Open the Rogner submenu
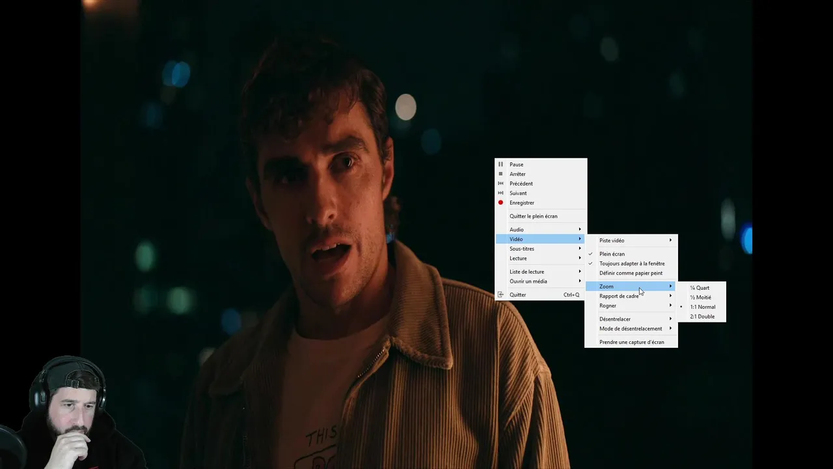The height and width of the screenshot is (469, 833). pyautogui.click(x=631, y=306)
